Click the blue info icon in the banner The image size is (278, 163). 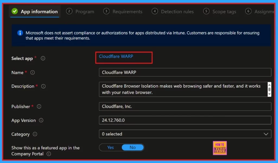coord(20,33)
